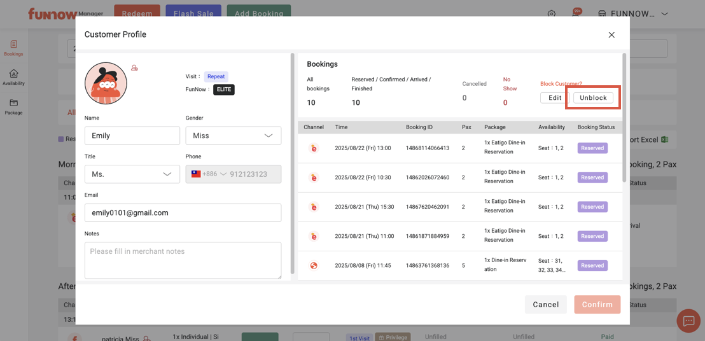705x341 pixels.
Task: Close the Customer Profile dialog
Action: tap(611, 35)
